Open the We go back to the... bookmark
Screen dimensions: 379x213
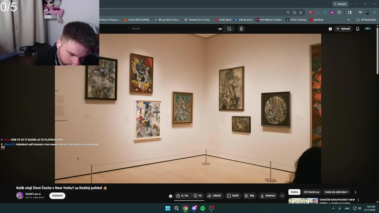(167, 20)
